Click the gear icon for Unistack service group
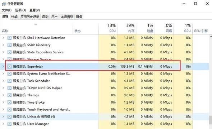 (x=9, y=116)
